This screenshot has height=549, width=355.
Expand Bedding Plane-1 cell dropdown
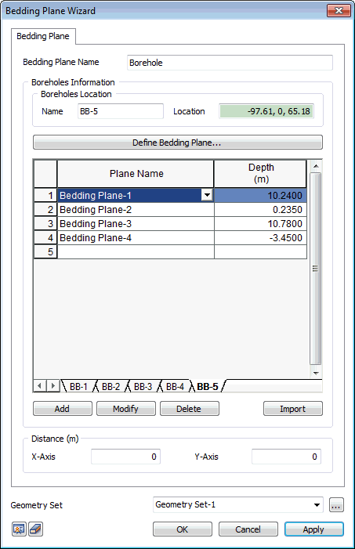tap(207, 195)
